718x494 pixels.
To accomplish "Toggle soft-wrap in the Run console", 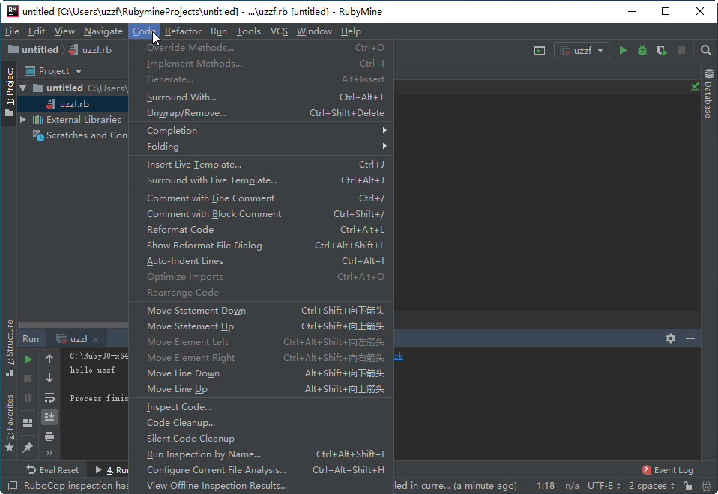I will [49, 398].
